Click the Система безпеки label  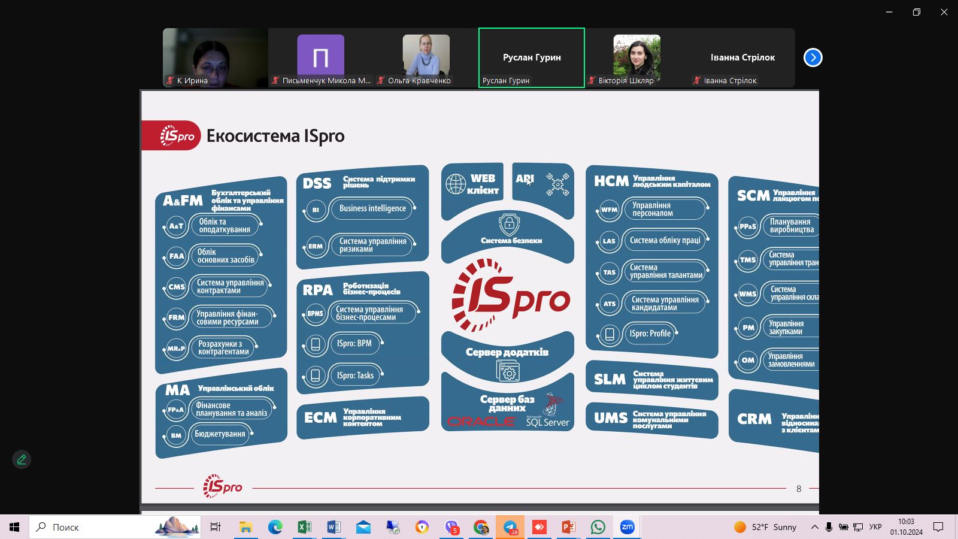511,241
